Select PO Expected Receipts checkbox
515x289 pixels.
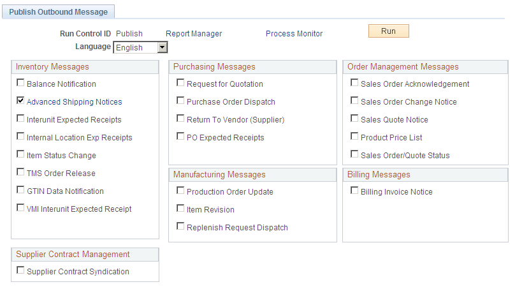[180, 136]
